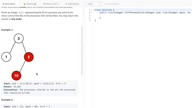Screen dimensions: 192x108
Task: Open the Discuss (371) tab
Action: coord(51,4)
